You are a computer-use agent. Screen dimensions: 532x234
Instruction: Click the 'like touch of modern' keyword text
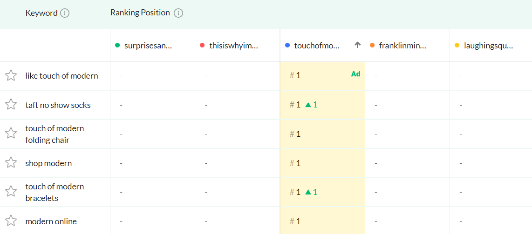pos(62,76)
